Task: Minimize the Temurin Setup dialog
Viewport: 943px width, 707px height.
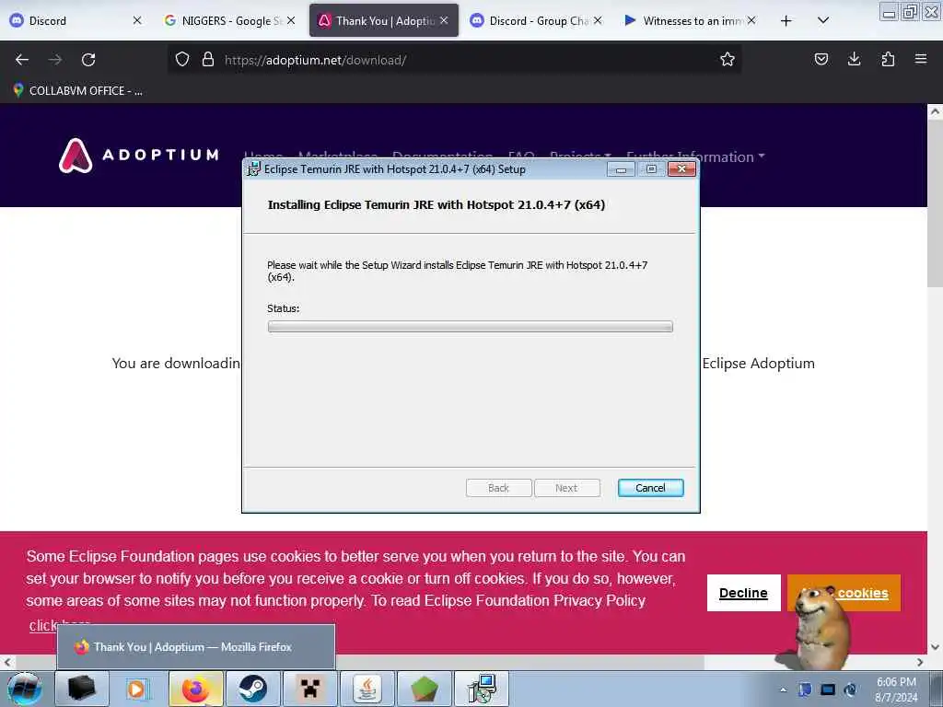Action: click(621, 169)
